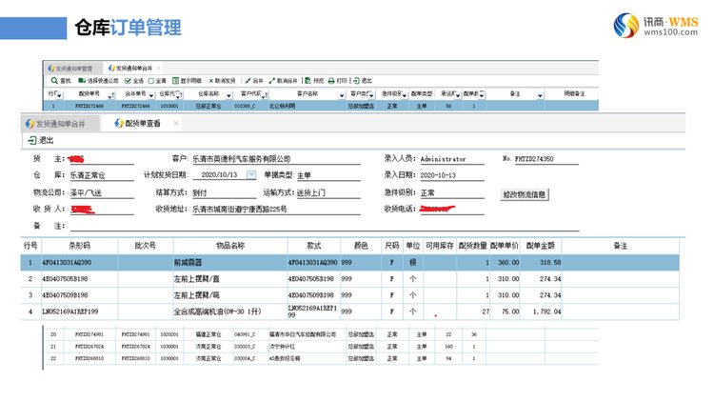Click the 运输方式 field 送货上门

coord(328,192)
